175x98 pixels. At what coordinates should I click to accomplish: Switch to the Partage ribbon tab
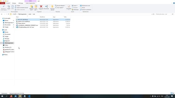tap(14, 3)
